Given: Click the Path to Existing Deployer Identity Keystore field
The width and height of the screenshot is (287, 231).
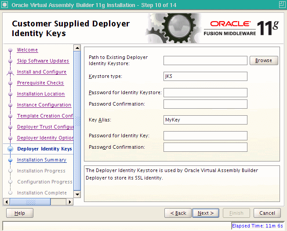Looking at the screenshot, I should (205, 60).
